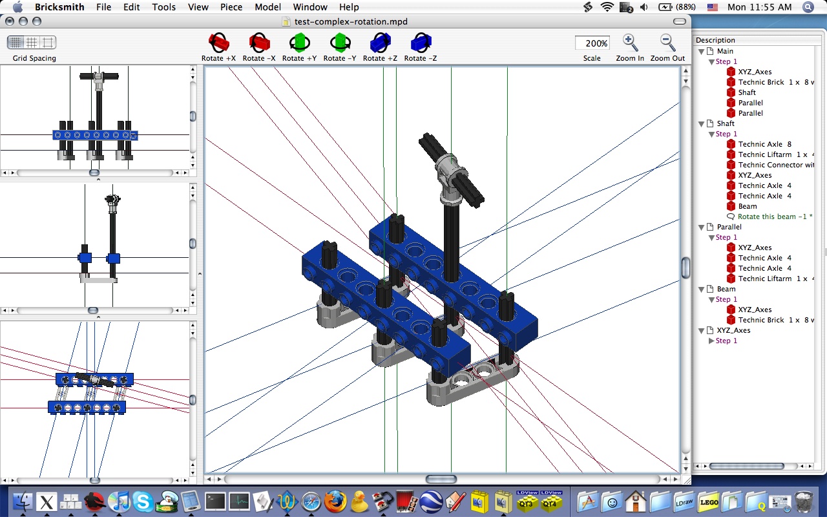Open the Piece menu

point(231,7)
